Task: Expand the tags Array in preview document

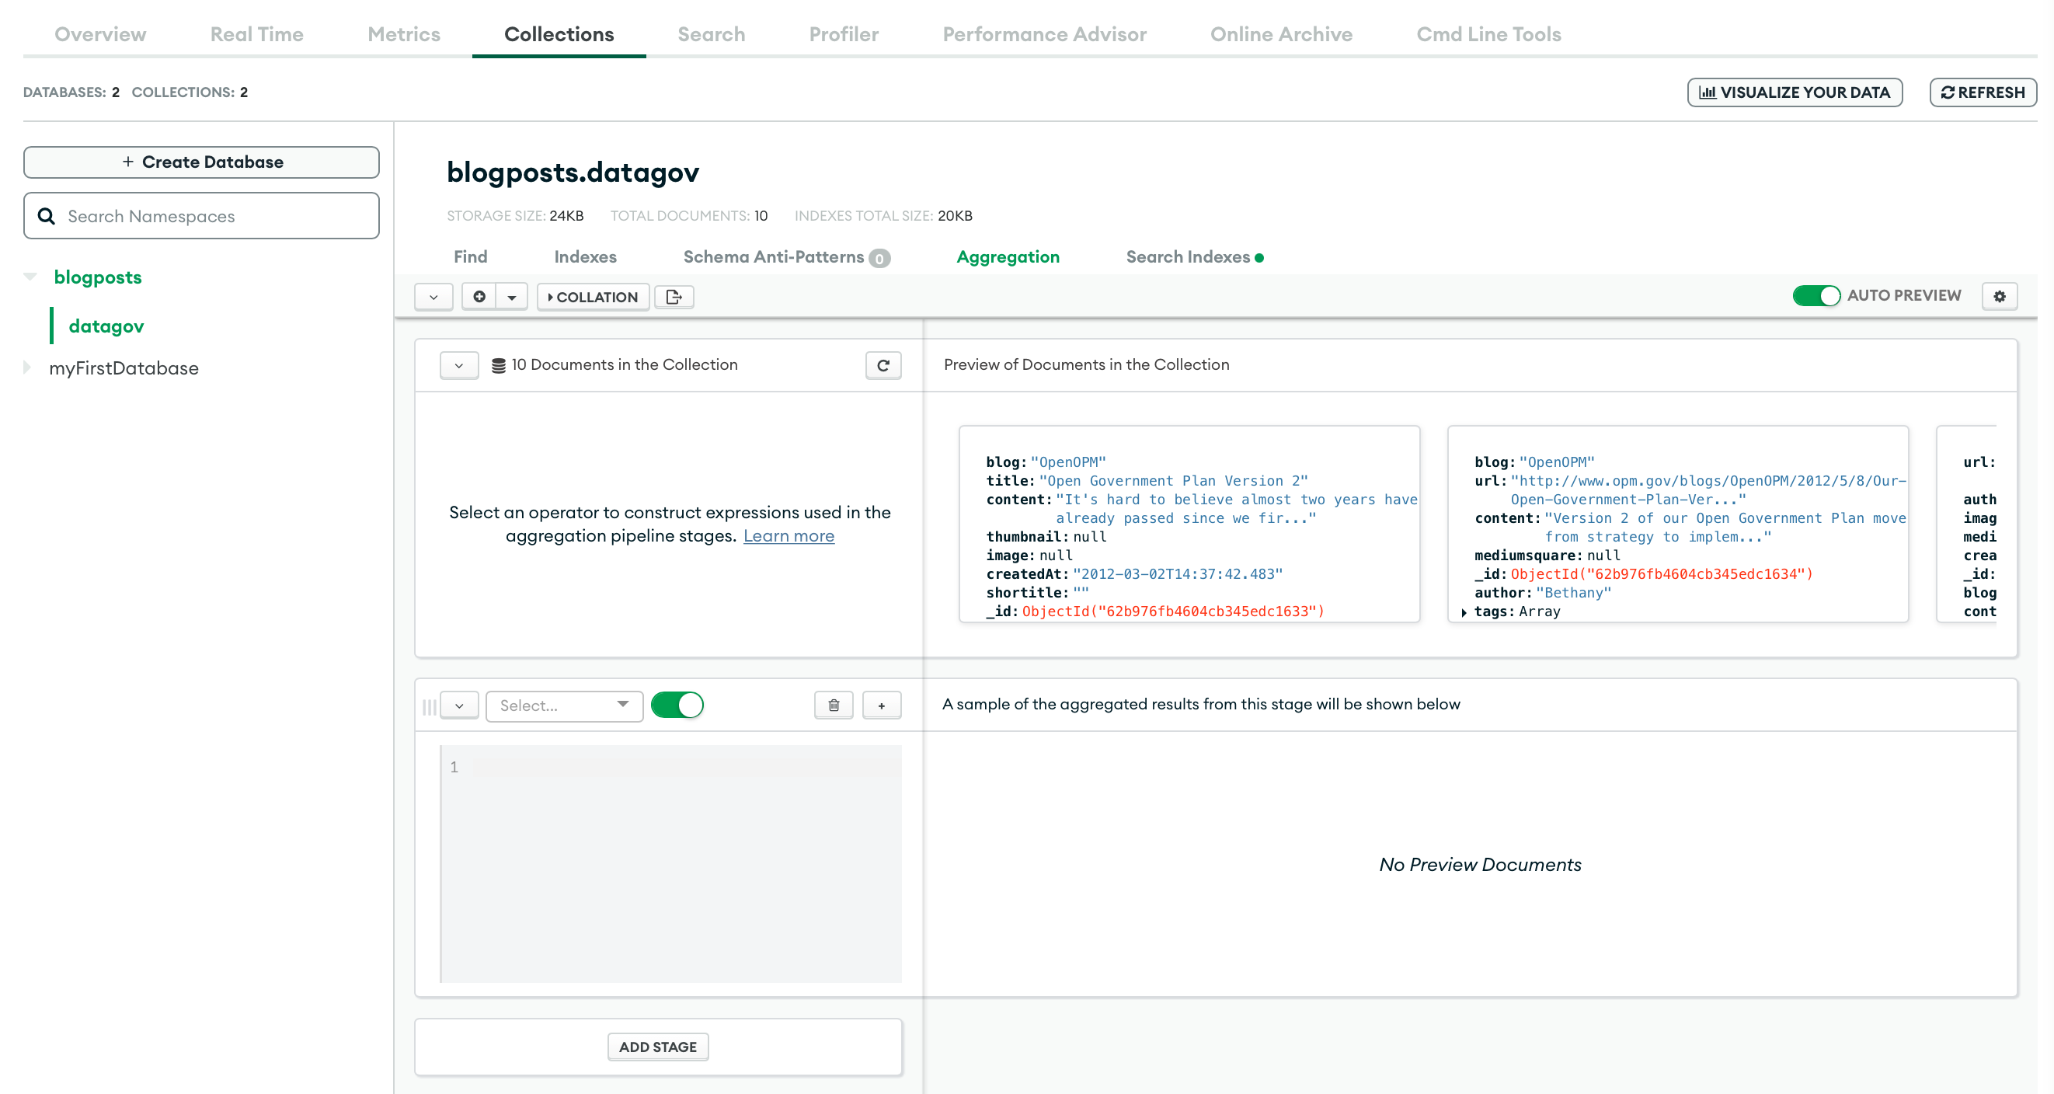Action: coord(1464,611)
